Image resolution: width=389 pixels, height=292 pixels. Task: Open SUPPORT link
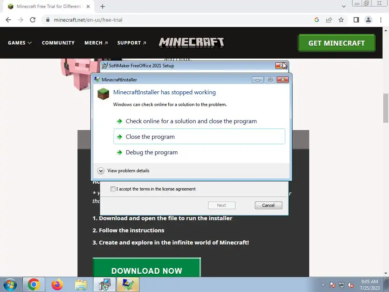pyautogui.click(x=132, y=43)
